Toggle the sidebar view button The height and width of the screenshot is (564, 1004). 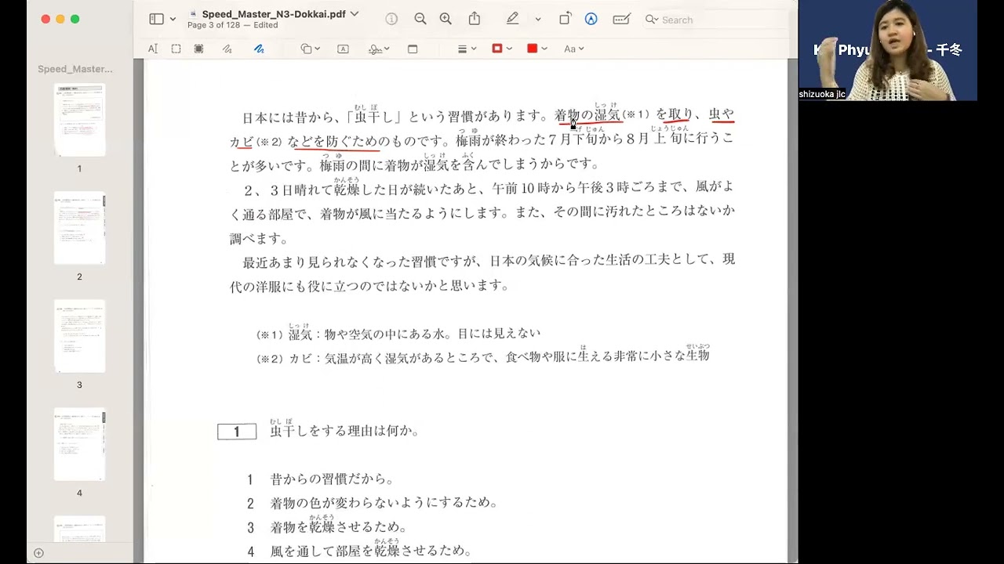pos(156,20)
